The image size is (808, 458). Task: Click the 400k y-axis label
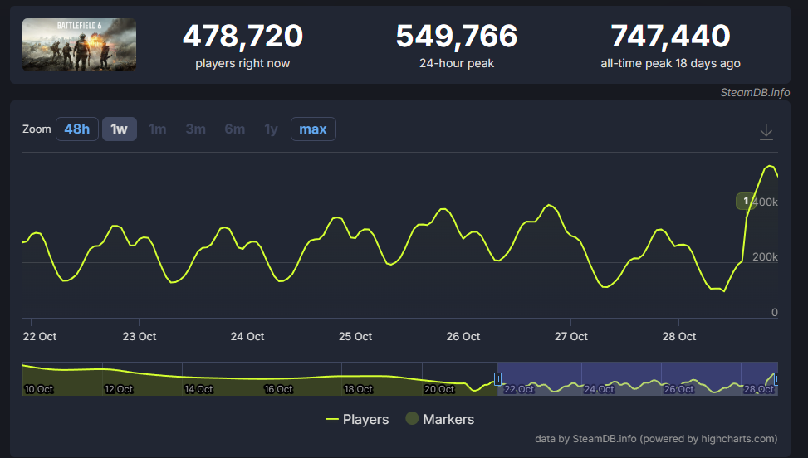point(765,202)
